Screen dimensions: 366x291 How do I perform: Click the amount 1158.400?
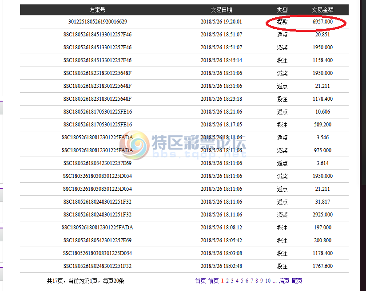pyautogui.click(x=322, y=60)
